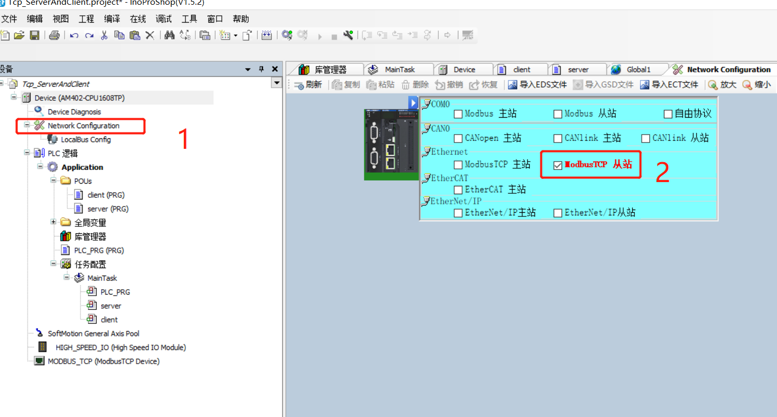
Task: Enable CANlink 主站 checkbox
Action: coord(558,138)
